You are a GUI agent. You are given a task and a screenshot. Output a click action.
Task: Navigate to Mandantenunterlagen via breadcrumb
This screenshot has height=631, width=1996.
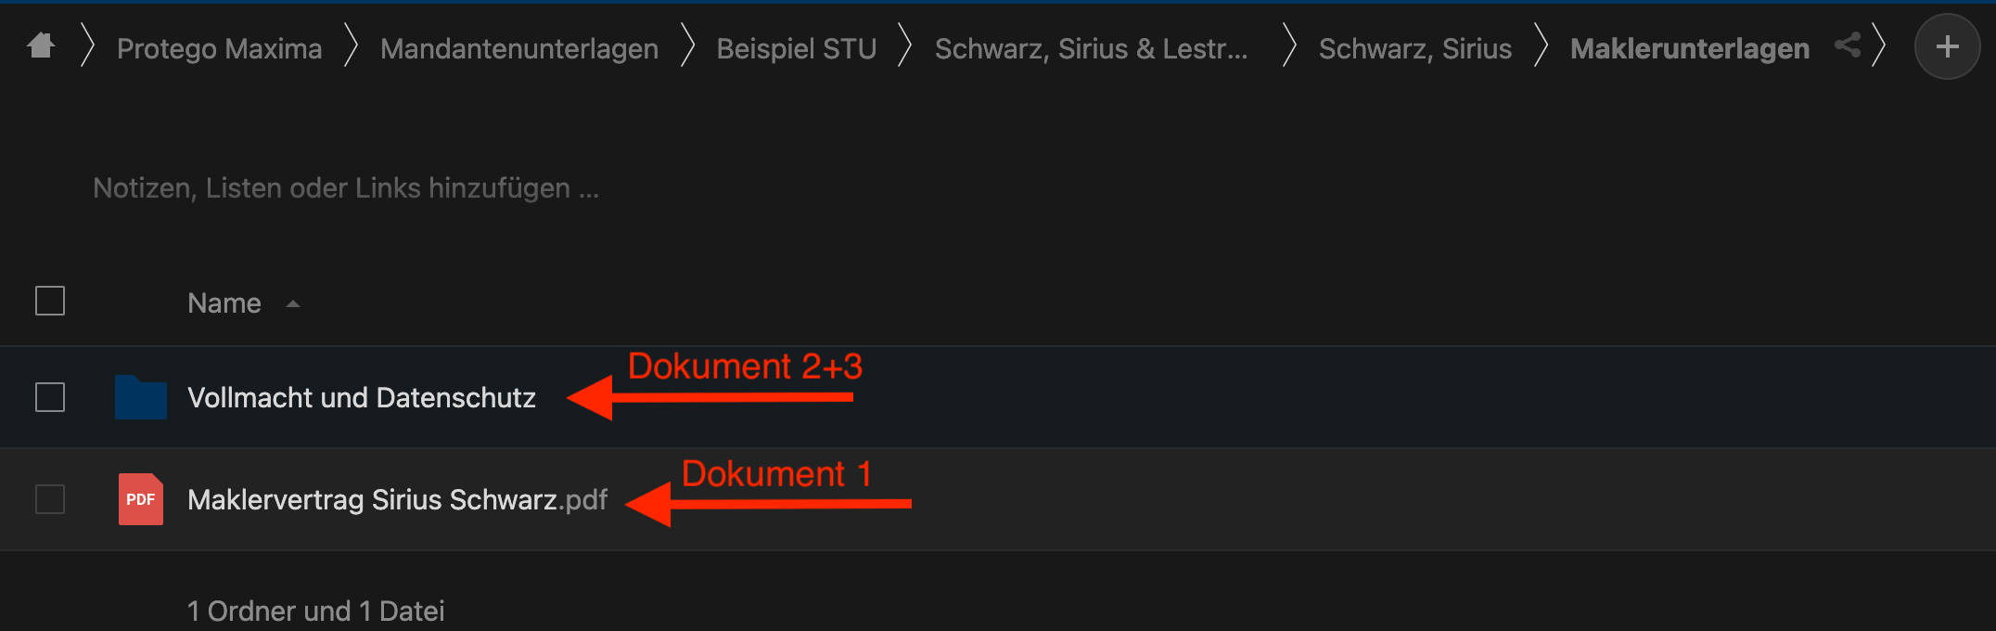518,47
